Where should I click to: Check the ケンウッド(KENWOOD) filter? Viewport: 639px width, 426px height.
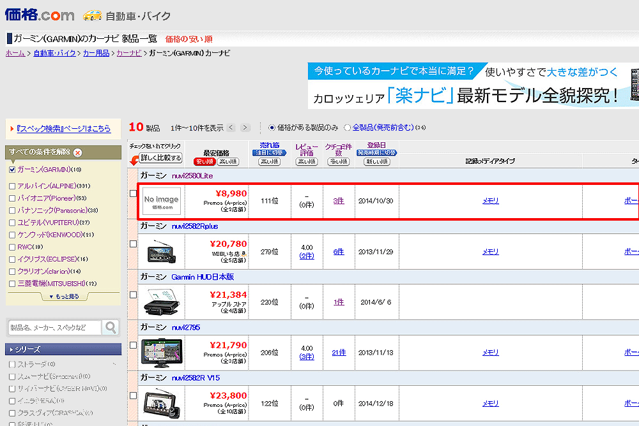[x=12, y=235]
